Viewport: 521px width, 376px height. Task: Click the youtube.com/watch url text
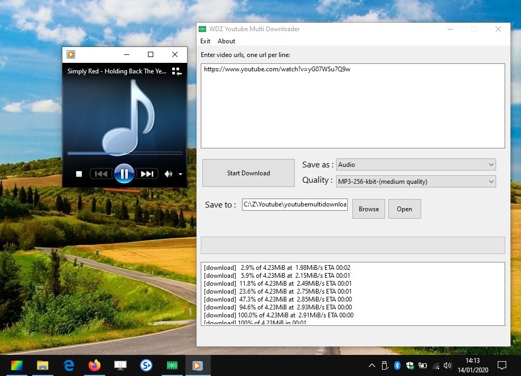(277, 69)
